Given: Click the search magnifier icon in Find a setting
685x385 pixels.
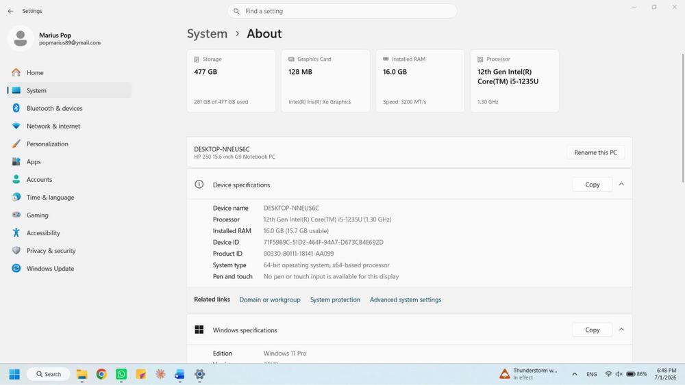Looking at the screenshot, I should click(x=236, y=11).
